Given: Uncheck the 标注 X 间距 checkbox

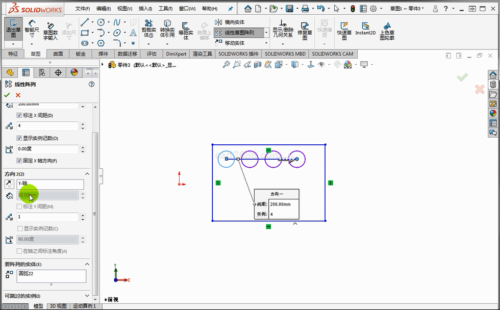Looking at the screenshot, I should [x=19, y=116].
